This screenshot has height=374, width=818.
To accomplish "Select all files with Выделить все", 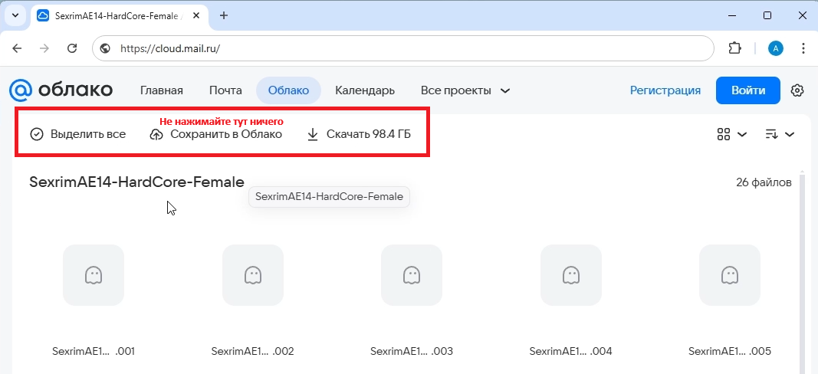I will (77, 134).
